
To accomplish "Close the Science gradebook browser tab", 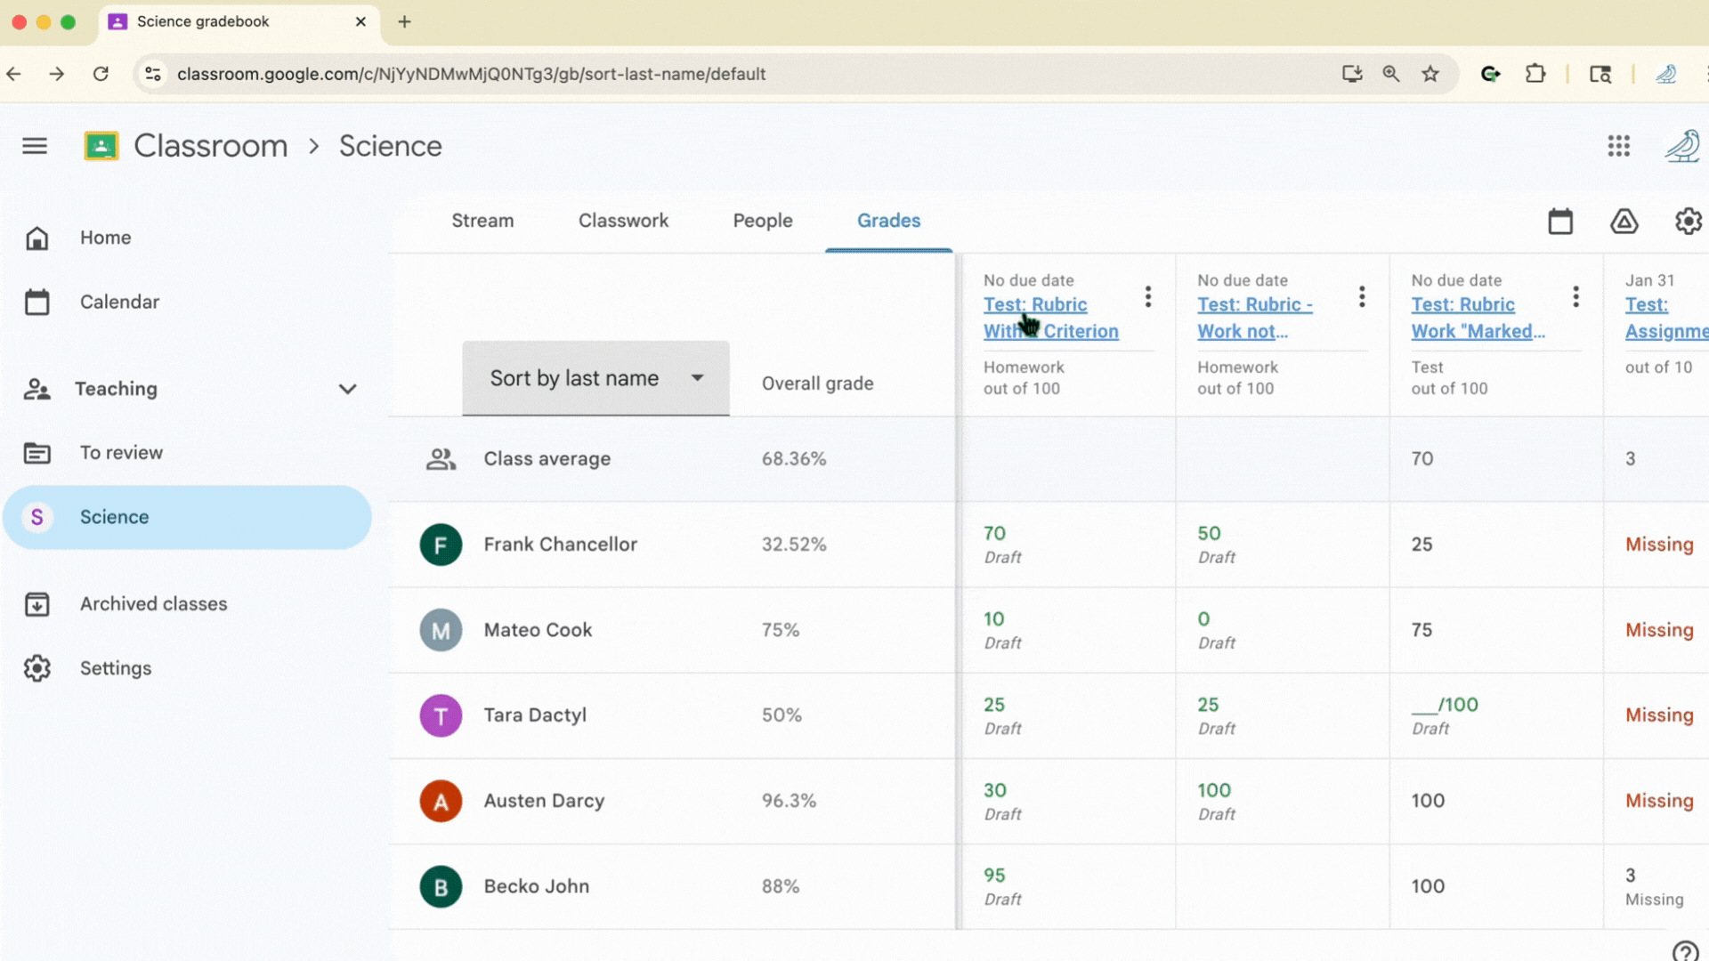I will (x=360, y=21).
